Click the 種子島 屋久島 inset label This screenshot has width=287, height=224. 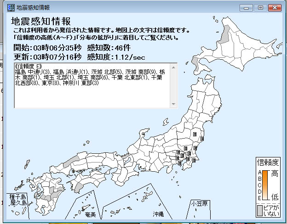tap(18, 200)
